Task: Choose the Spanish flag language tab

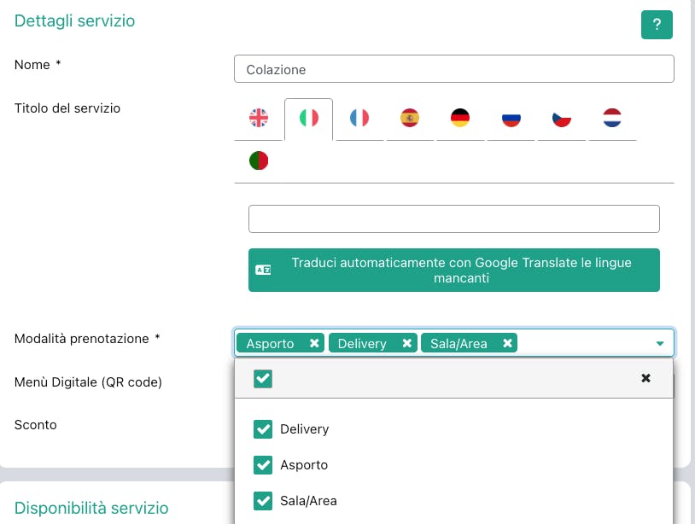Action: click(x=410, y=118)
